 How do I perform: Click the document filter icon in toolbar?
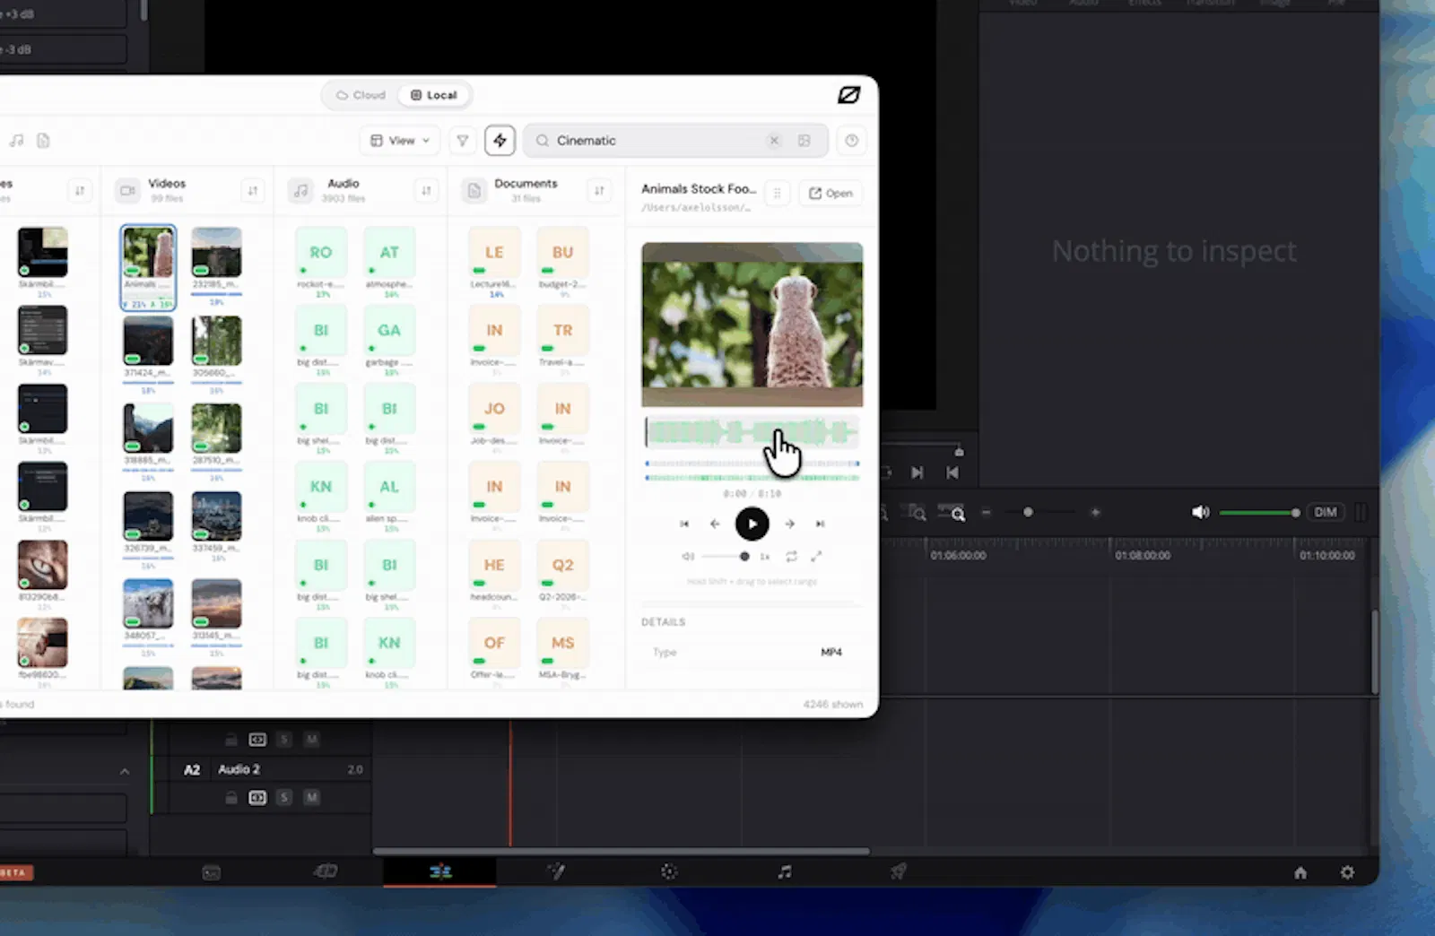[x=43, y=141]
